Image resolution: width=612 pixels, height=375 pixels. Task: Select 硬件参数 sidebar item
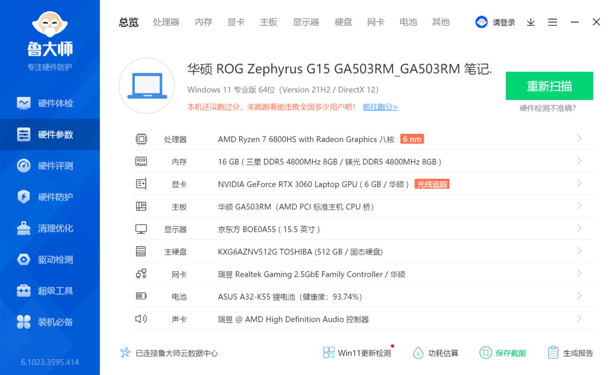click(50, 134)
